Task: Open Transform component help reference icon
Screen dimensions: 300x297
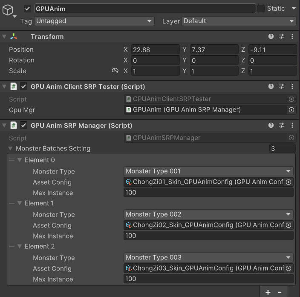Action: (271, 37)
